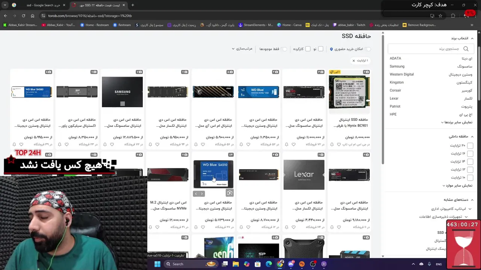The width and height of the screenshot is (481, 270).
Task: Open File Explorer from the taskbar
Action: pyautogui.click(x=236, y=264)
